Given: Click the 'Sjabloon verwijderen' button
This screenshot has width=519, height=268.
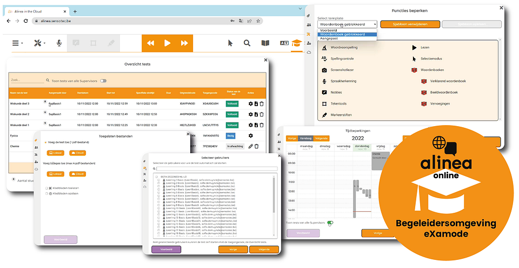Looking at the screenshot, I should [x=410, y=24].
